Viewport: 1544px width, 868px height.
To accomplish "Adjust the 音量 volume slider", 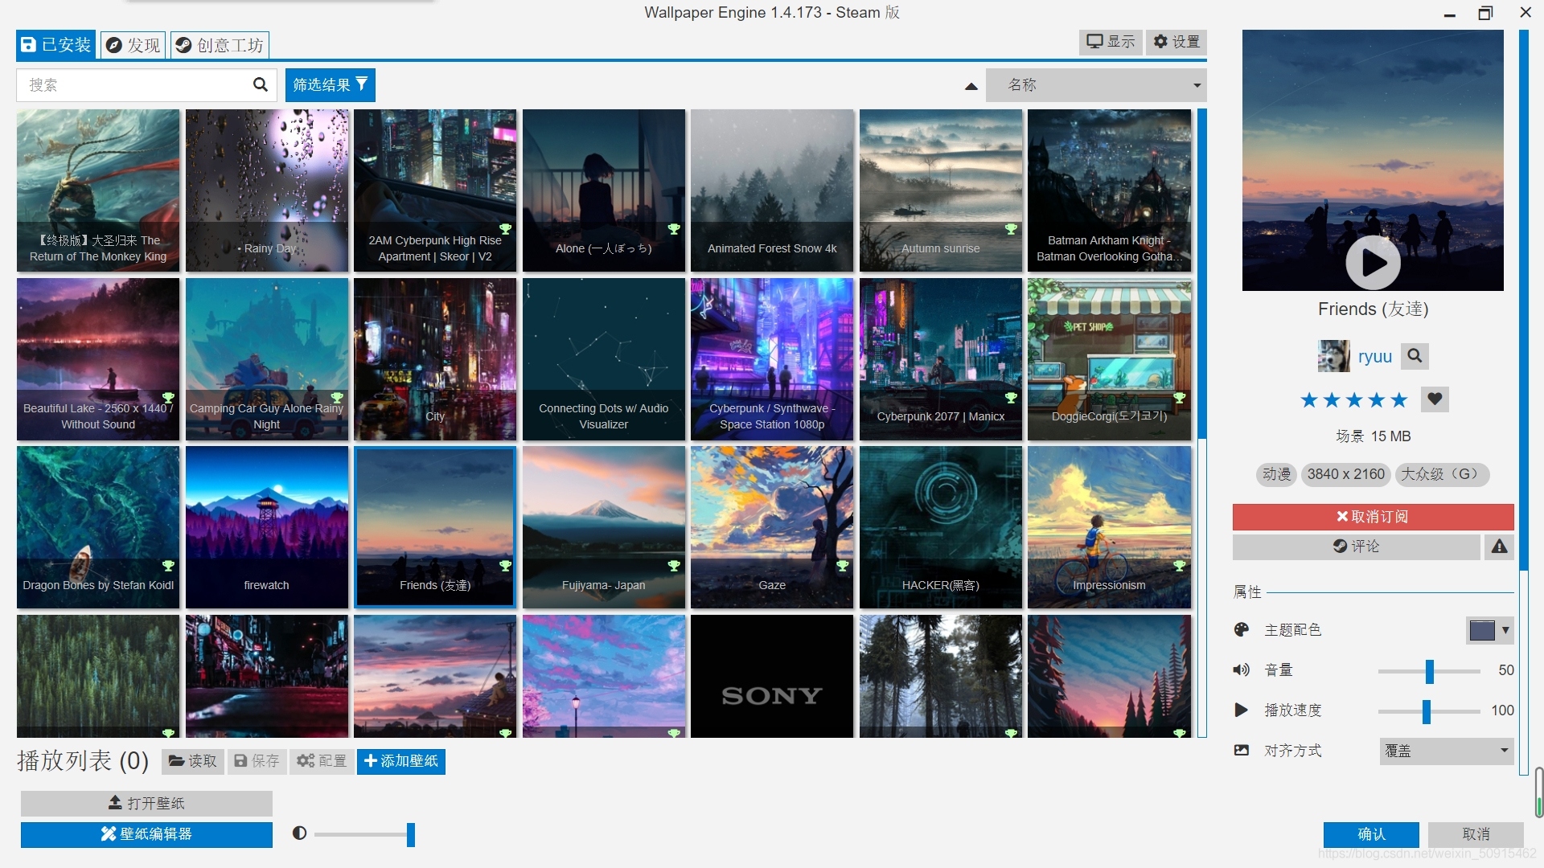I will click(1429, 671).
